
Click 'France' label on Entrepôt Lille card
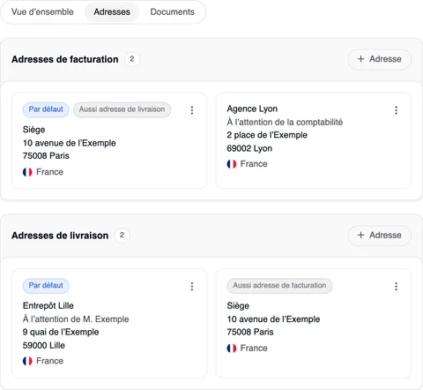tap(49, 361)
